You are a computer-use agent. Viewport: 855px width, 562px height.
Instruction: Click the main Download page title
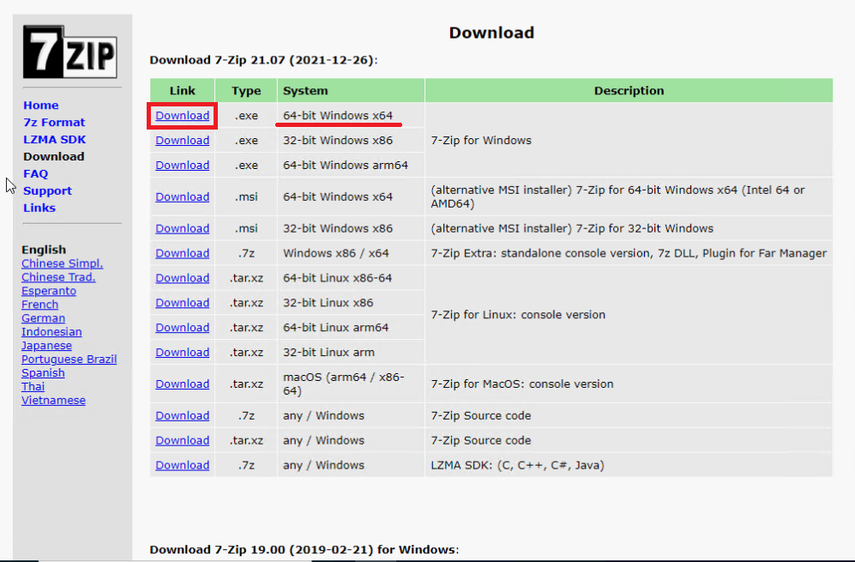(491, 33)
